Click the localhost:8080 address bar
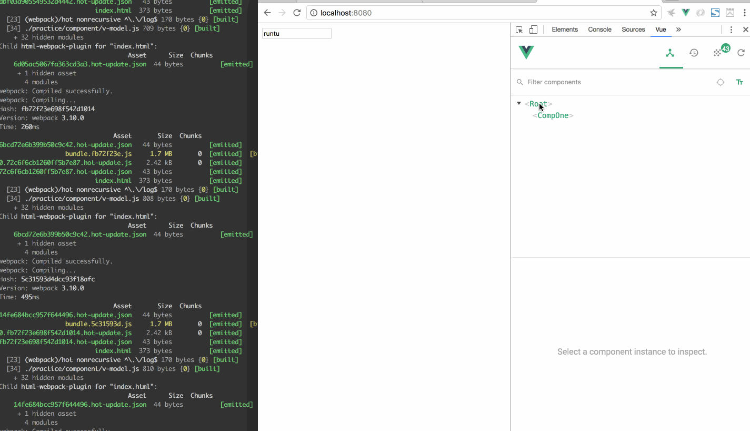Screen dimensions: 750x431 pos(483,13)
